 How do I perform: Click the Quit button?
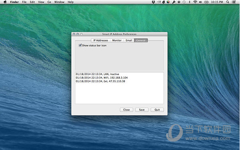[157, 110]
